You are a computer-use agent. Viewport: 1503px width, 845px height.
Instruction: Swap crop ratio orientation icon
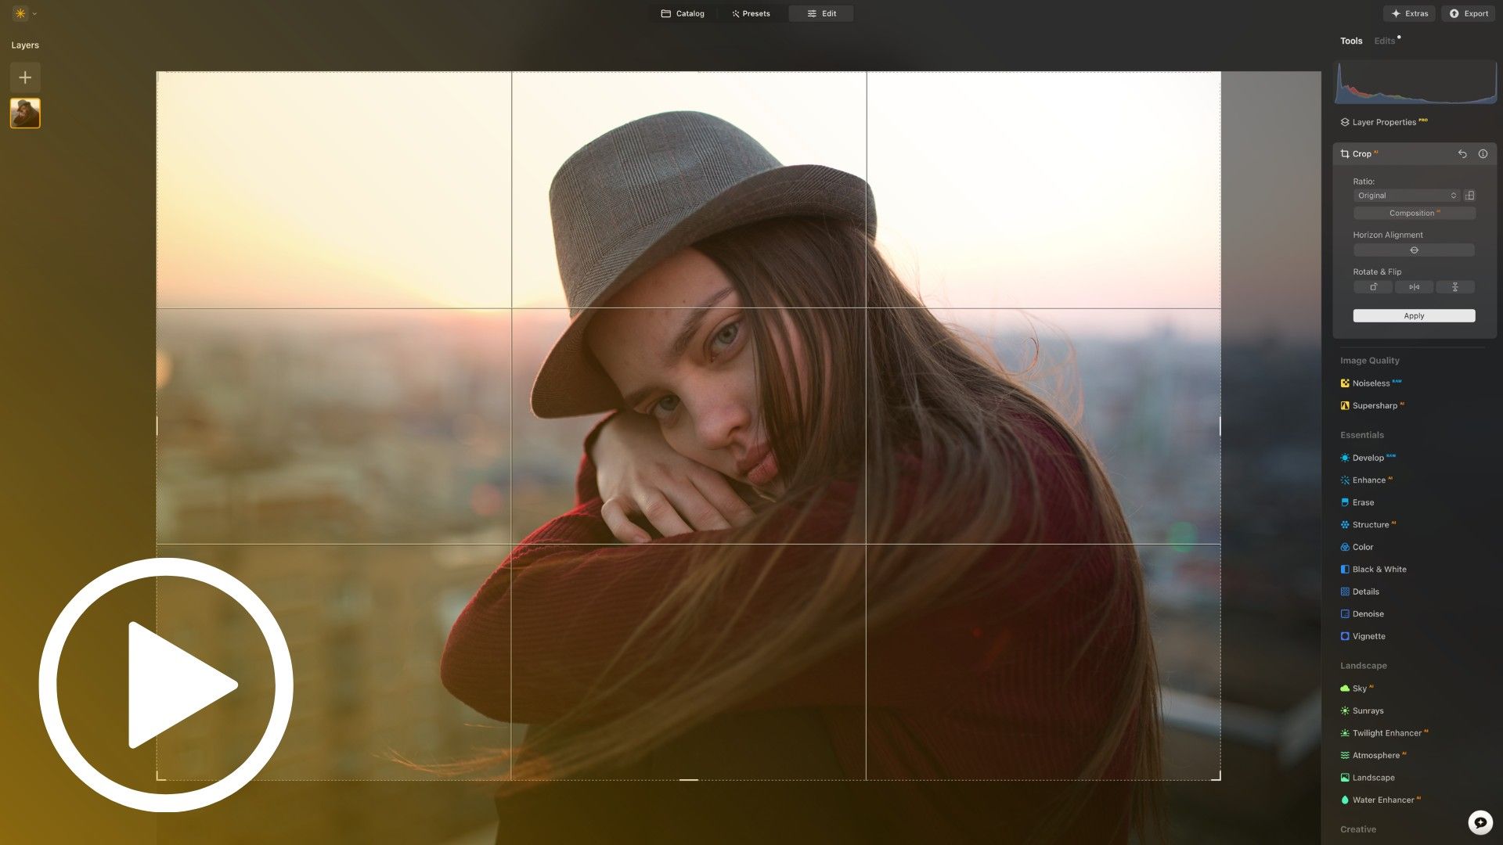1470,196
